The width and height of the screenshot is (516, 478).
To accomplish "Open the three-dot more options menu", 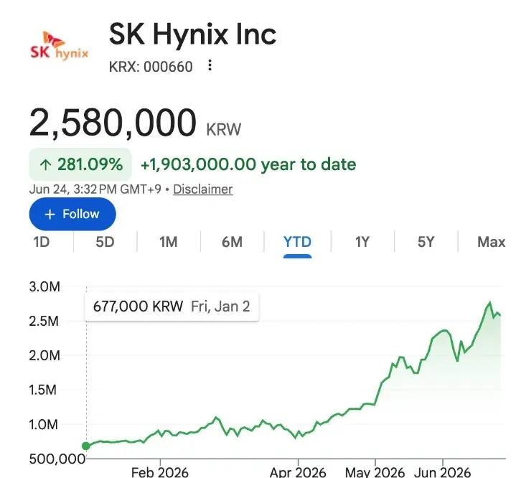I will [x=210, y=65].
